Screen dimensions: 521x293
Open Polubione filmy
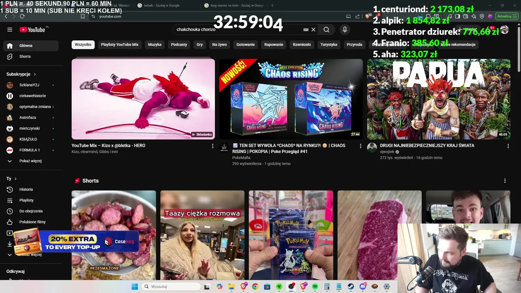click(x=31, y=222)
